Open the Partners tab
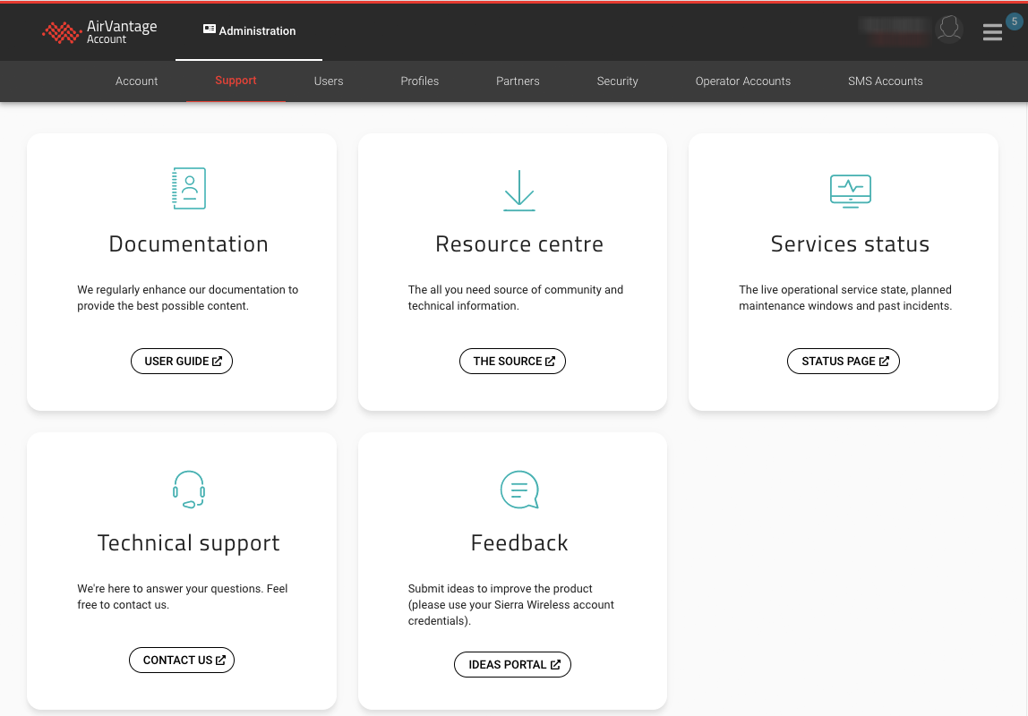The image size is (1028, 716). click(518, 81)
